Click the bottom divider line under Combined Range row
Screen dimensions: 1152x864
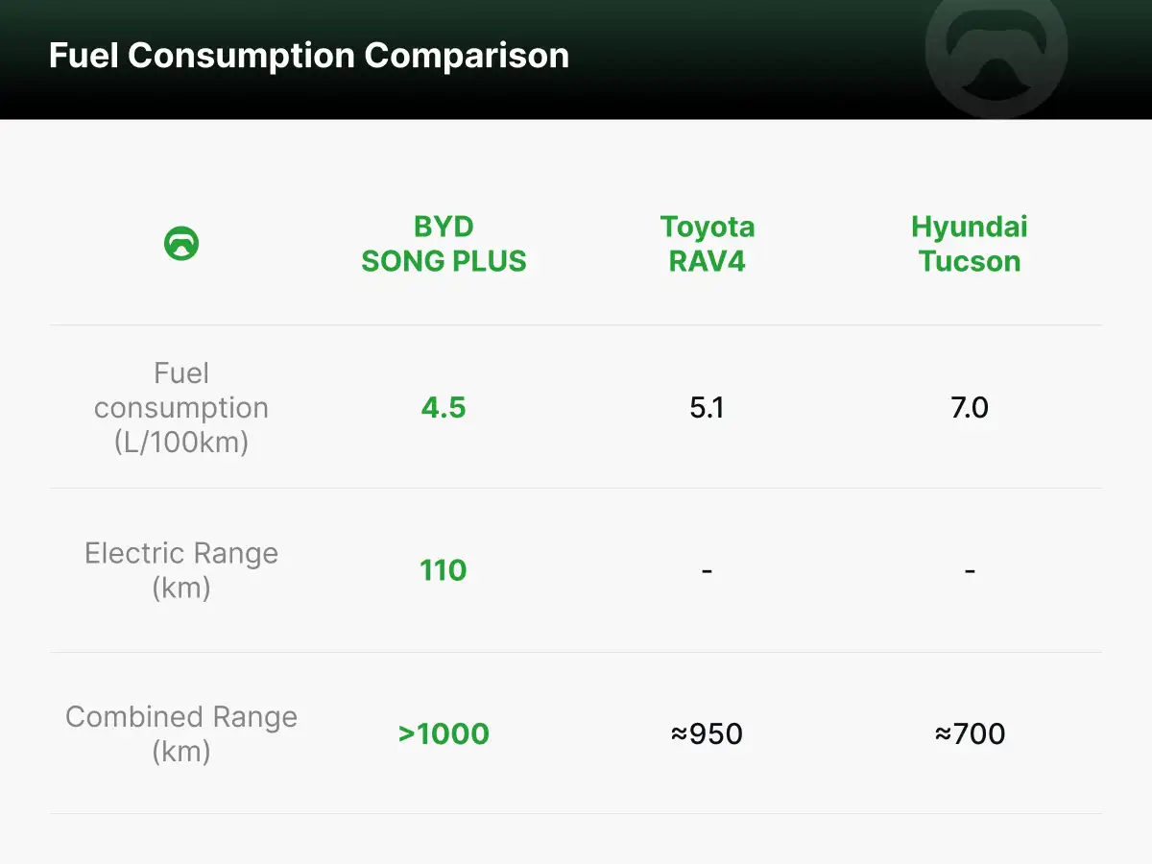coord(576,814)
